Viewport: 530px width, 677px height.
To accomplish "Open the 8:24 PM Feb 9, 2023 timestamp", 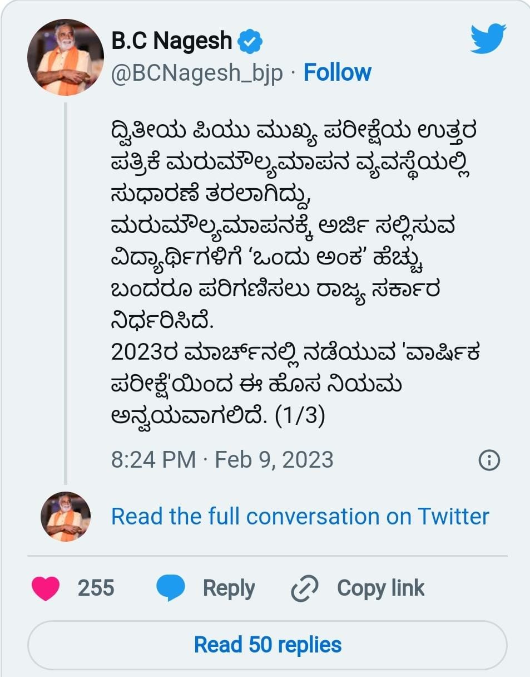I will (x=222, y=460).
